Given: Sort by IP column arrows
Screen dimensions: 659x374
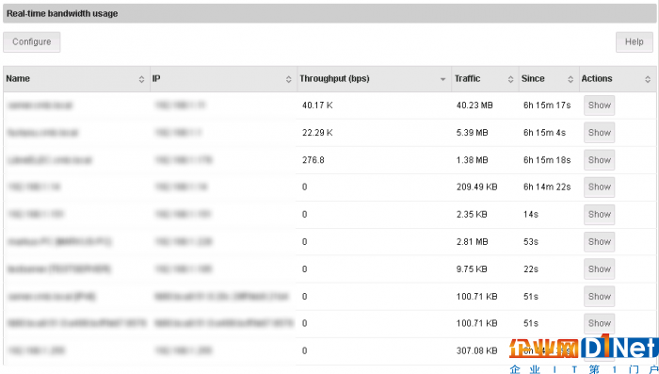Looking at the screenshot, I should pos(288,79).
